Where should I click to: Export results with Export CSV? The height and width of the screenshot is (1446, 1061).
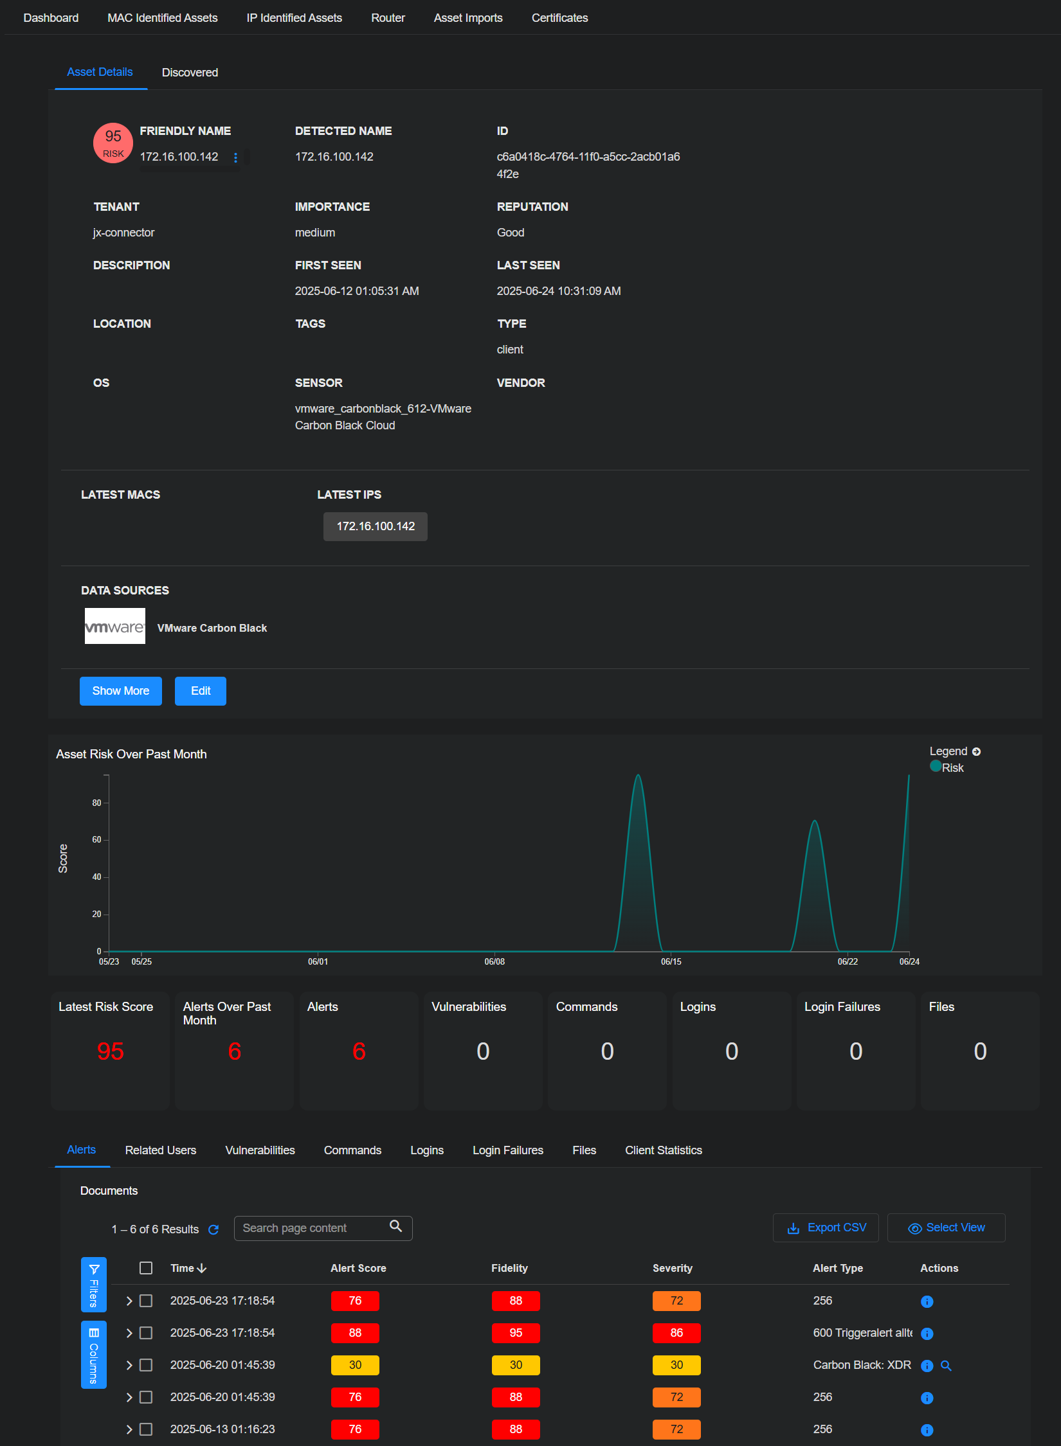pos(826,1227)
